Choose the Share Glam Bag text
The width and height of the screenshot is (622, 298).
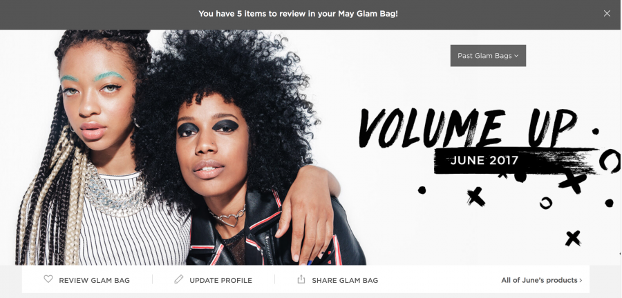pos(345,280)
